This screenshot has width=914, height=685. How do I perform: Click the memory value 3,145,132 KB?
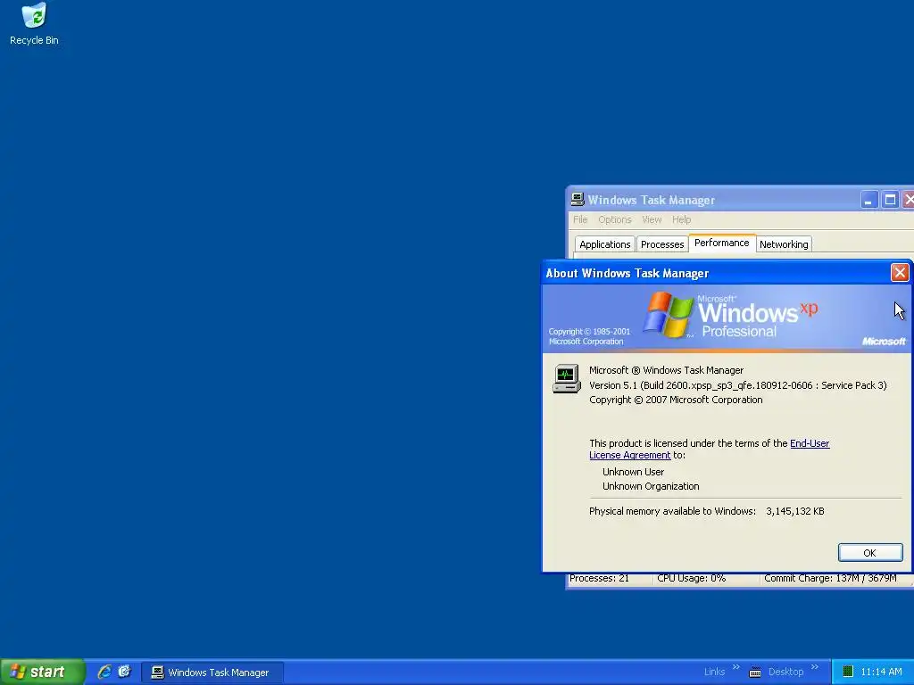point(794,511)
